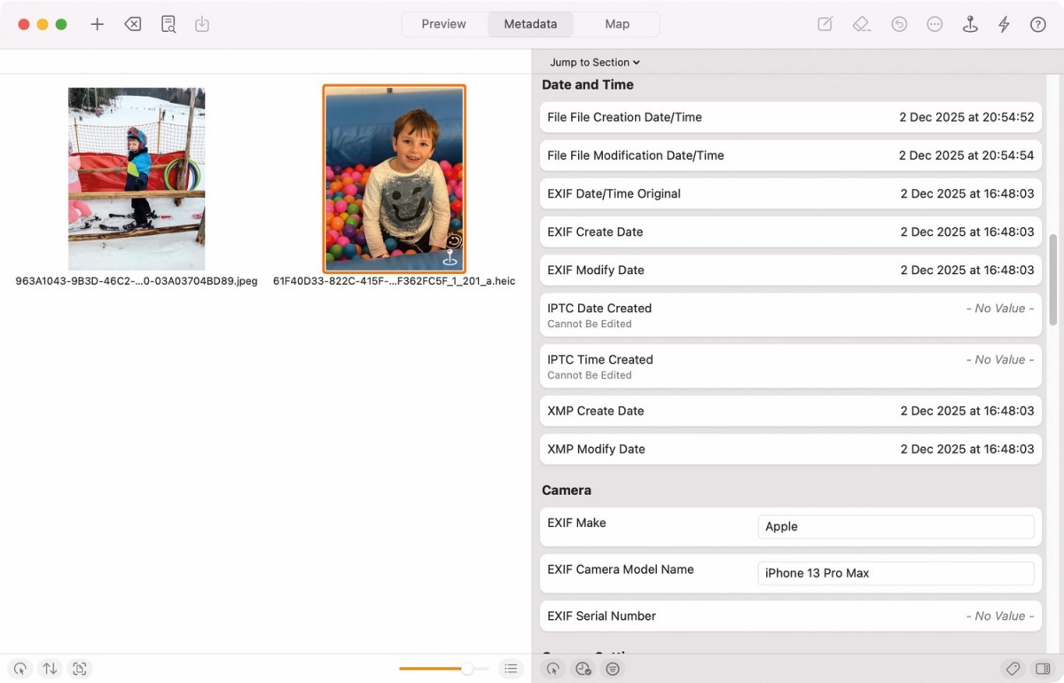Click No Value of IPTC Date Created
This screenshot has width=1064, height=683.
[1000, 309]
